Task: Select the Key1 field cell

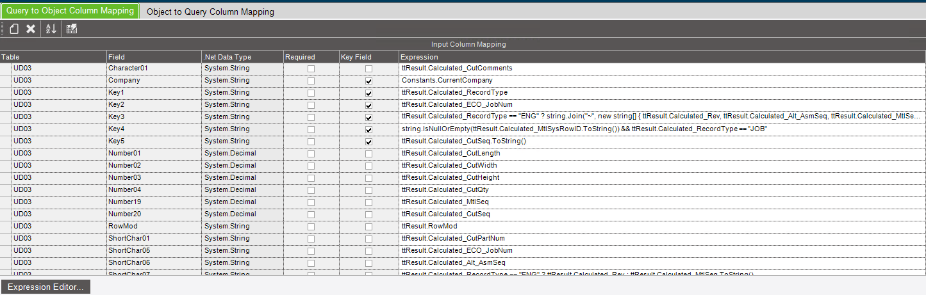Action: point(154,93)
